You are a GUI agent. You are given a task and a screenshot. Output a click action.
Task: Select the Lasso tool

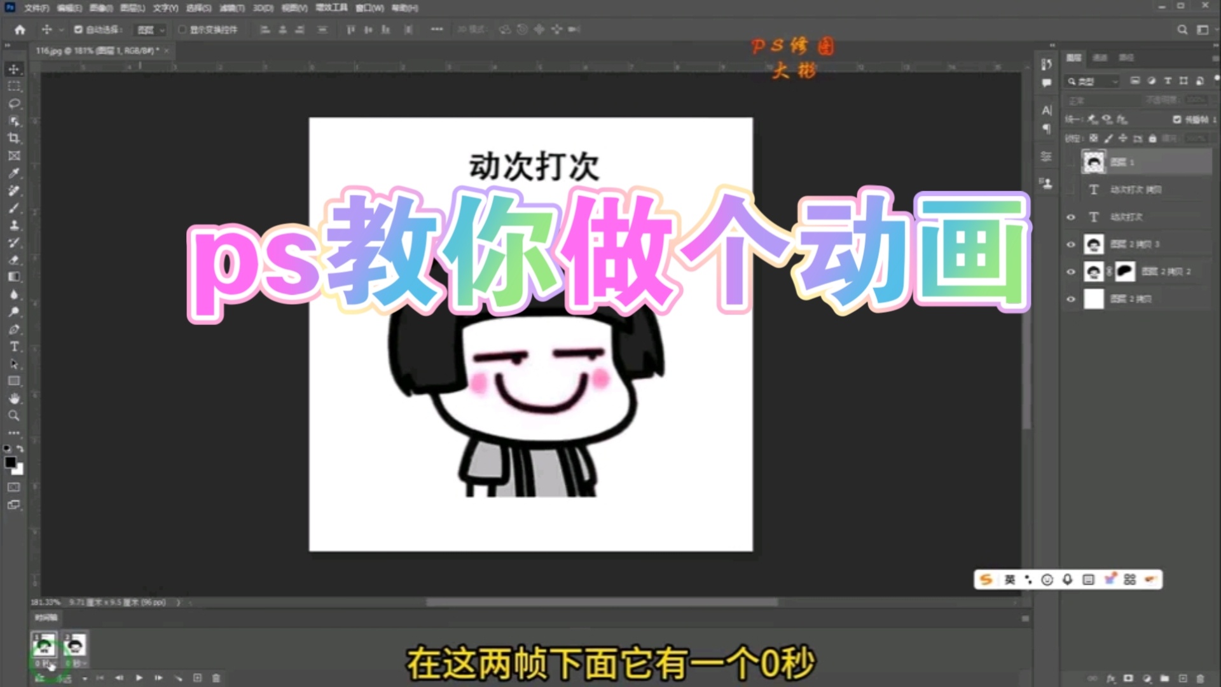(14, 104)
